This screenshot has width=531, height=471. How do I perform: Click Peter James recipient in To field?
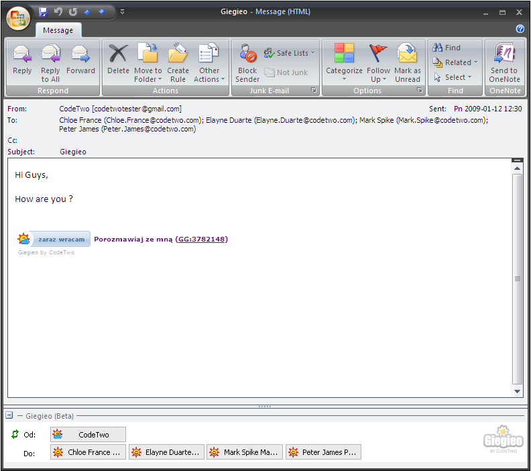(x=127, y=129)
